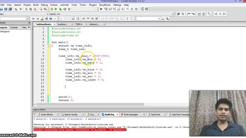The width and height of the screenshot is (246, 138).
Task: Click the Next line debug icon
Action: tap(110, 9)
